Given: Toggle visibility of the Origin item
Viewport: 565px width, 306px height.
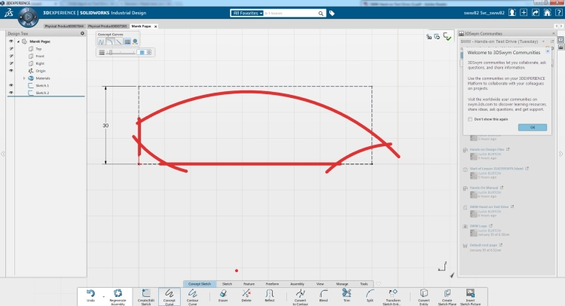Looking at the screenshot, I should pyautogui.click(x=11, y=71).
